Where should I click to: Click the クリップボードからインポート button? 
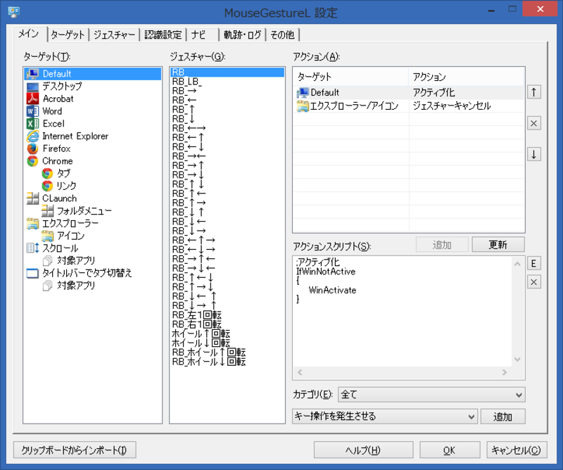pos(75,450)
